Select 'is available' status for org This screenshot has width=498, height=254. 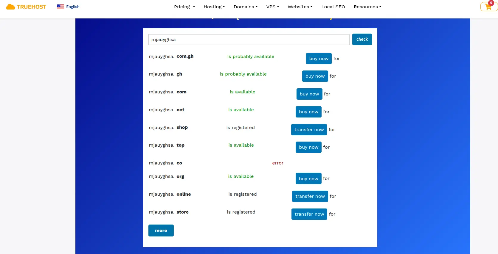click(x=241, y=176)
